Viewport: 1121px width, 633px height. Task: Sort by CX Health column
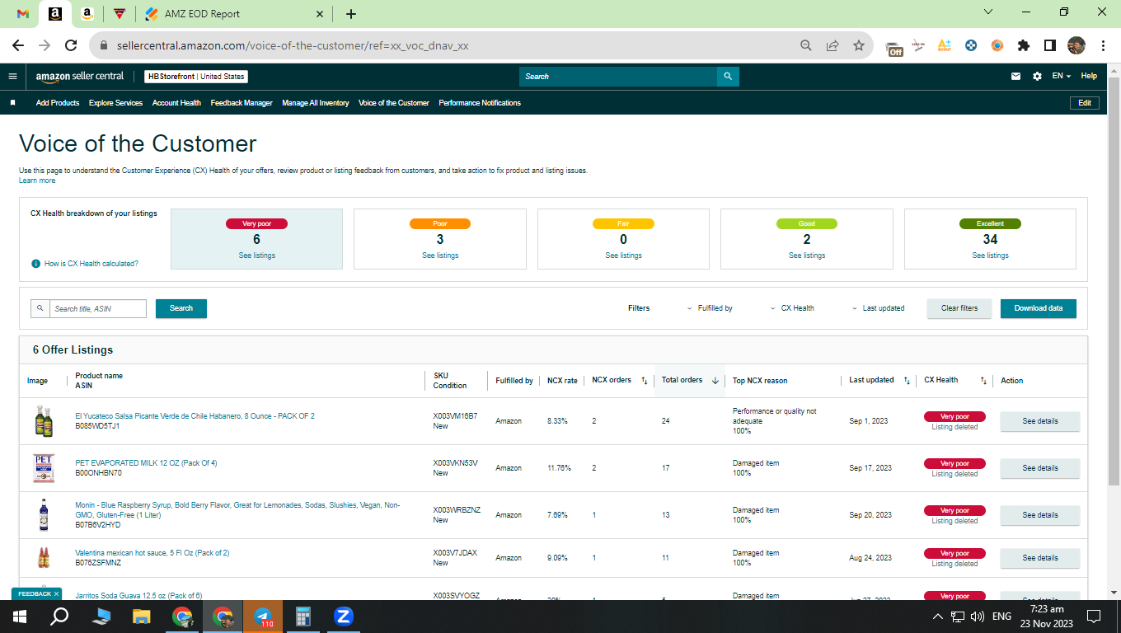(x=983, y=381)
